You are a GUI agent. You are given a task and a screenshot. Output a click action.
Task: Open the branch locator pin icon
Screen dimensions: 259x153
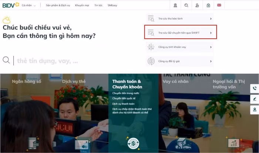[175, 6]
